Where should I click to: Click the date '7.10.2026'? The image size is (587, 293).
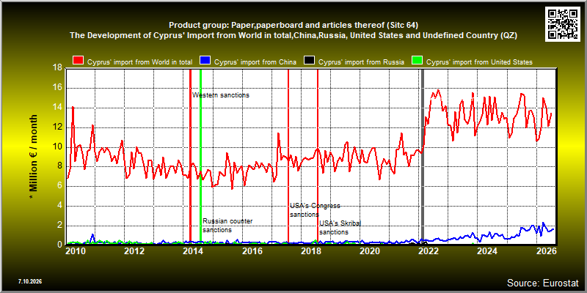[30, 281]
